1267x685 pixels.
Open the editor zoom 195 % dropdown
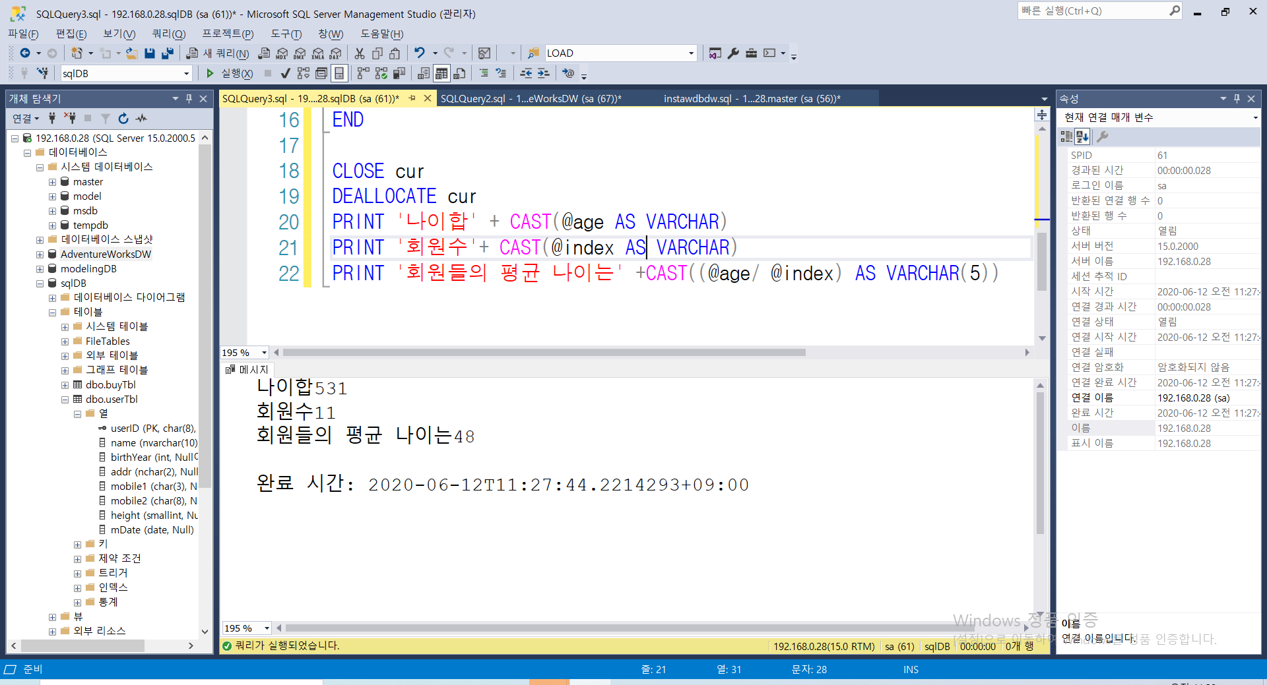264,353
